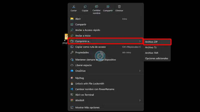Select the Cambiar nombre rename icon

coord(96,7)
